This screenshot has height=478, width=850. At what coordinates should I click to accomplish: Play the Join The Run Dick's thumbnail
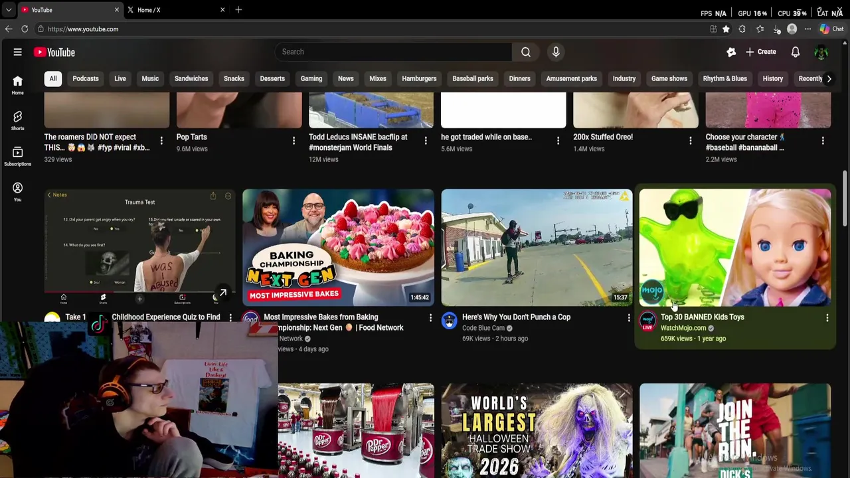(x=735, y=430)
